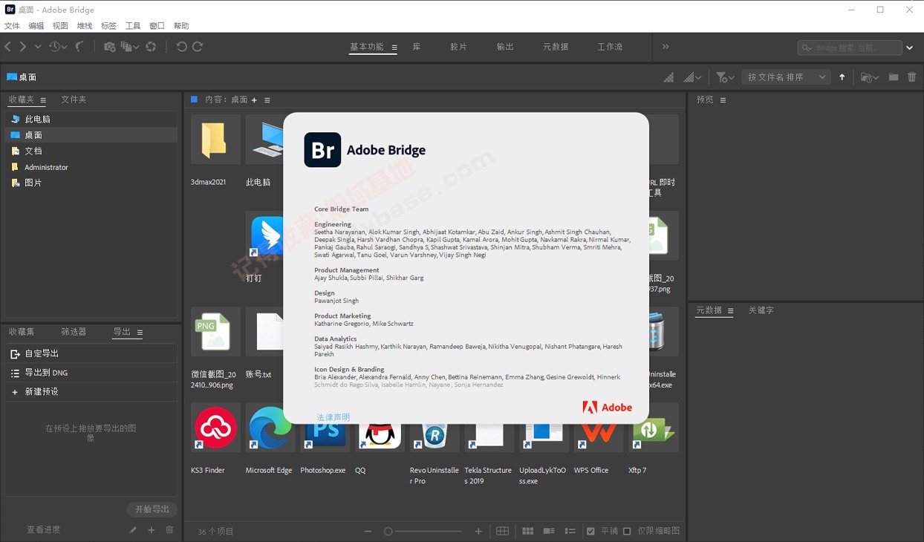Click the Bridge search field
This screenshot has height=542, width=924.
[850, 48]
